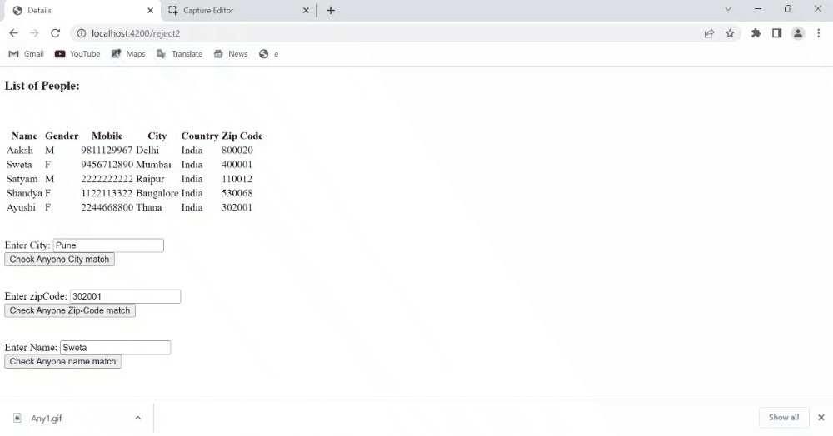View site information icon in address bar
Viewport: 833px width, 436px height.
[82, 33]
